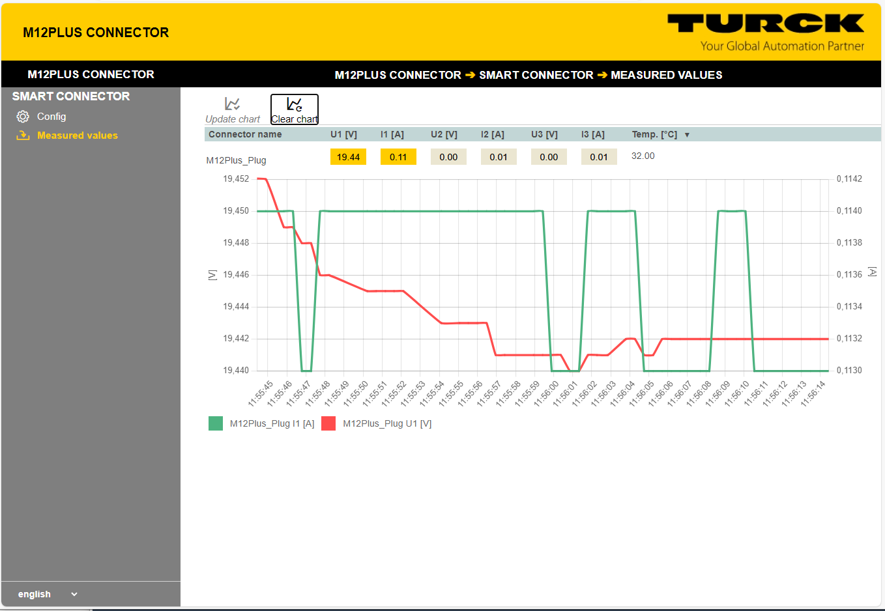Click the 0,1142 current axis label
The width and height of the screenshot is (885, 611).
(849, 178)
